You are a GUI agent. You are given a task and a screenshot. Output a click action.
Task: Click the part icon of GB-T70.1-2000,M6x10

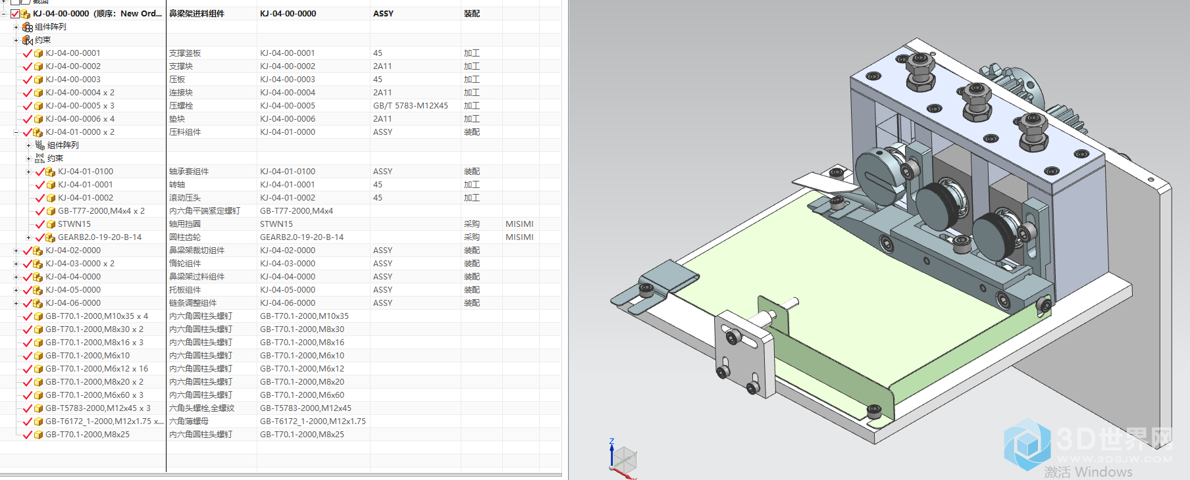39,356
